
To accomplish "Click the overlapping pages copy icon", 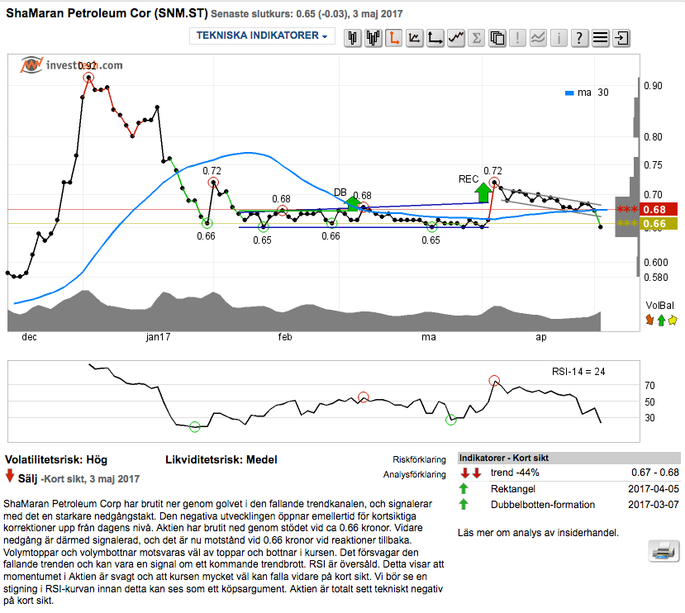I will [x=497, y=38].
